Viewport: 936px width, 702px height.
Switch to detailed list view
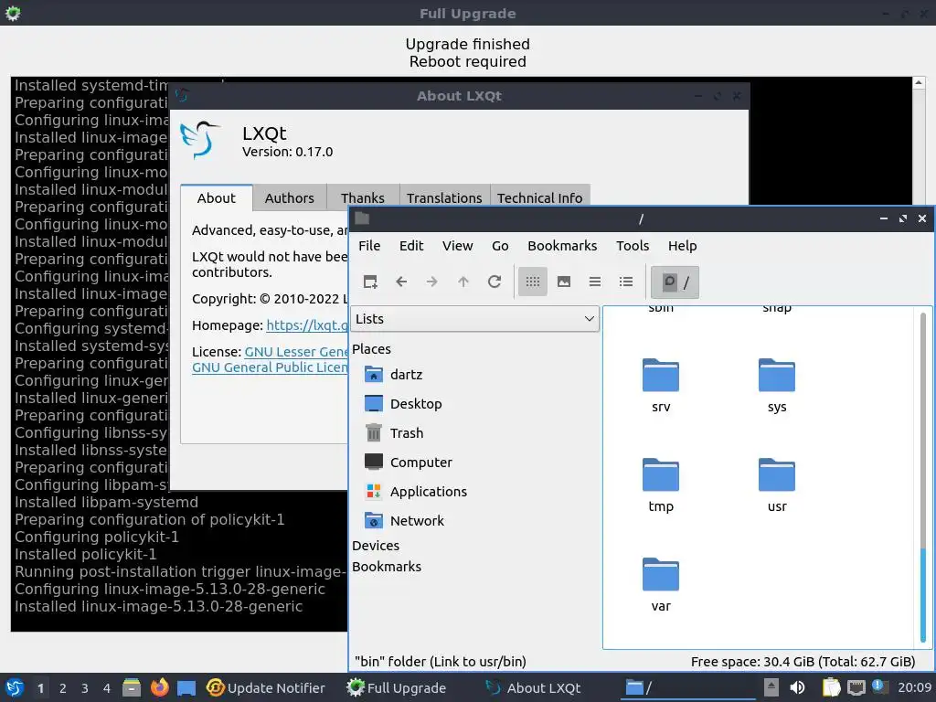(x=625, y=282)
